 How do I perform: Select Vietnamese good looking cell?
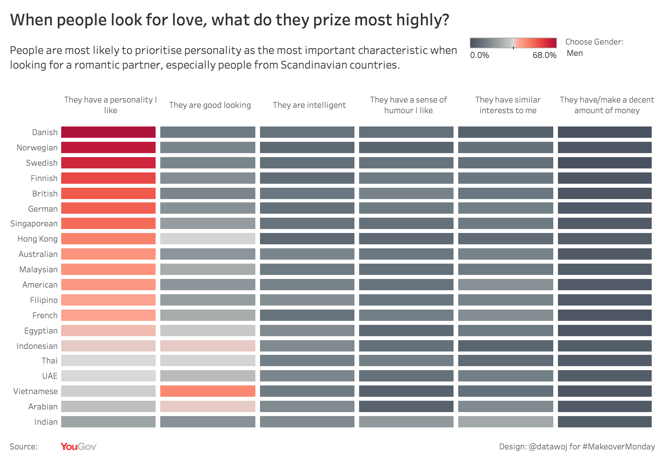(x=208, y=391)
